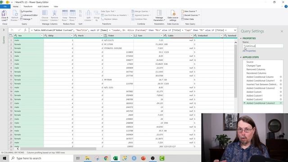Open the All Properties link

249,51
